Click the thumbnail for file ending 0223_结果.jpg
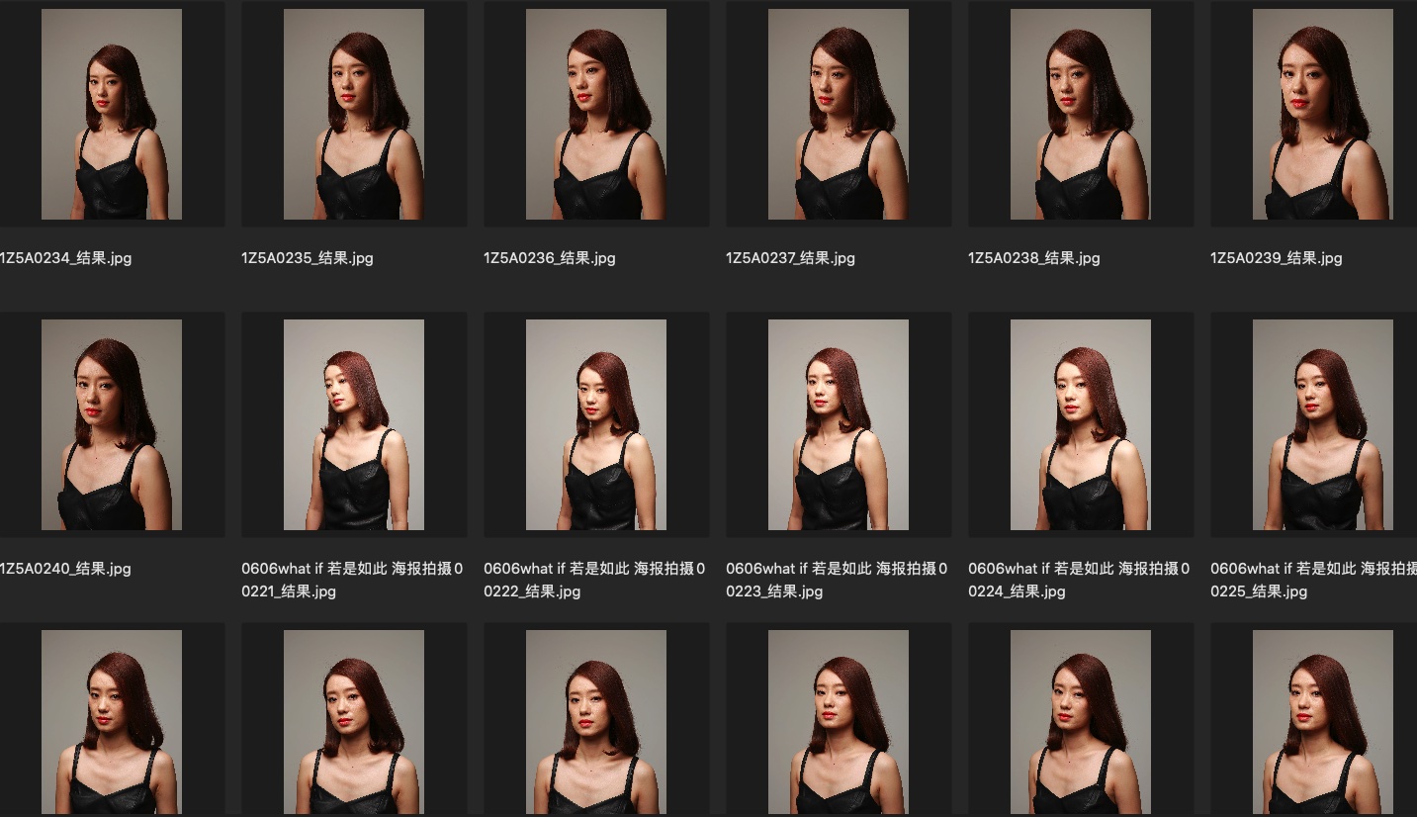 pyautogui.click(x=839, y=424)
